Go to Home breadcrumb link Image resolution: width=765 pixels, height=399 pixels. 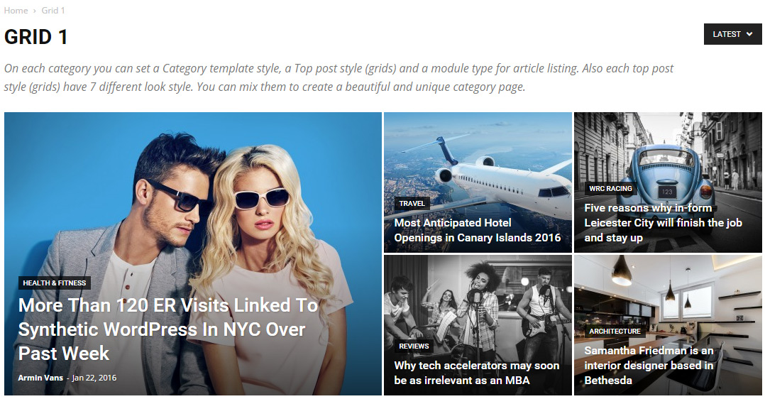click(16, 10)
